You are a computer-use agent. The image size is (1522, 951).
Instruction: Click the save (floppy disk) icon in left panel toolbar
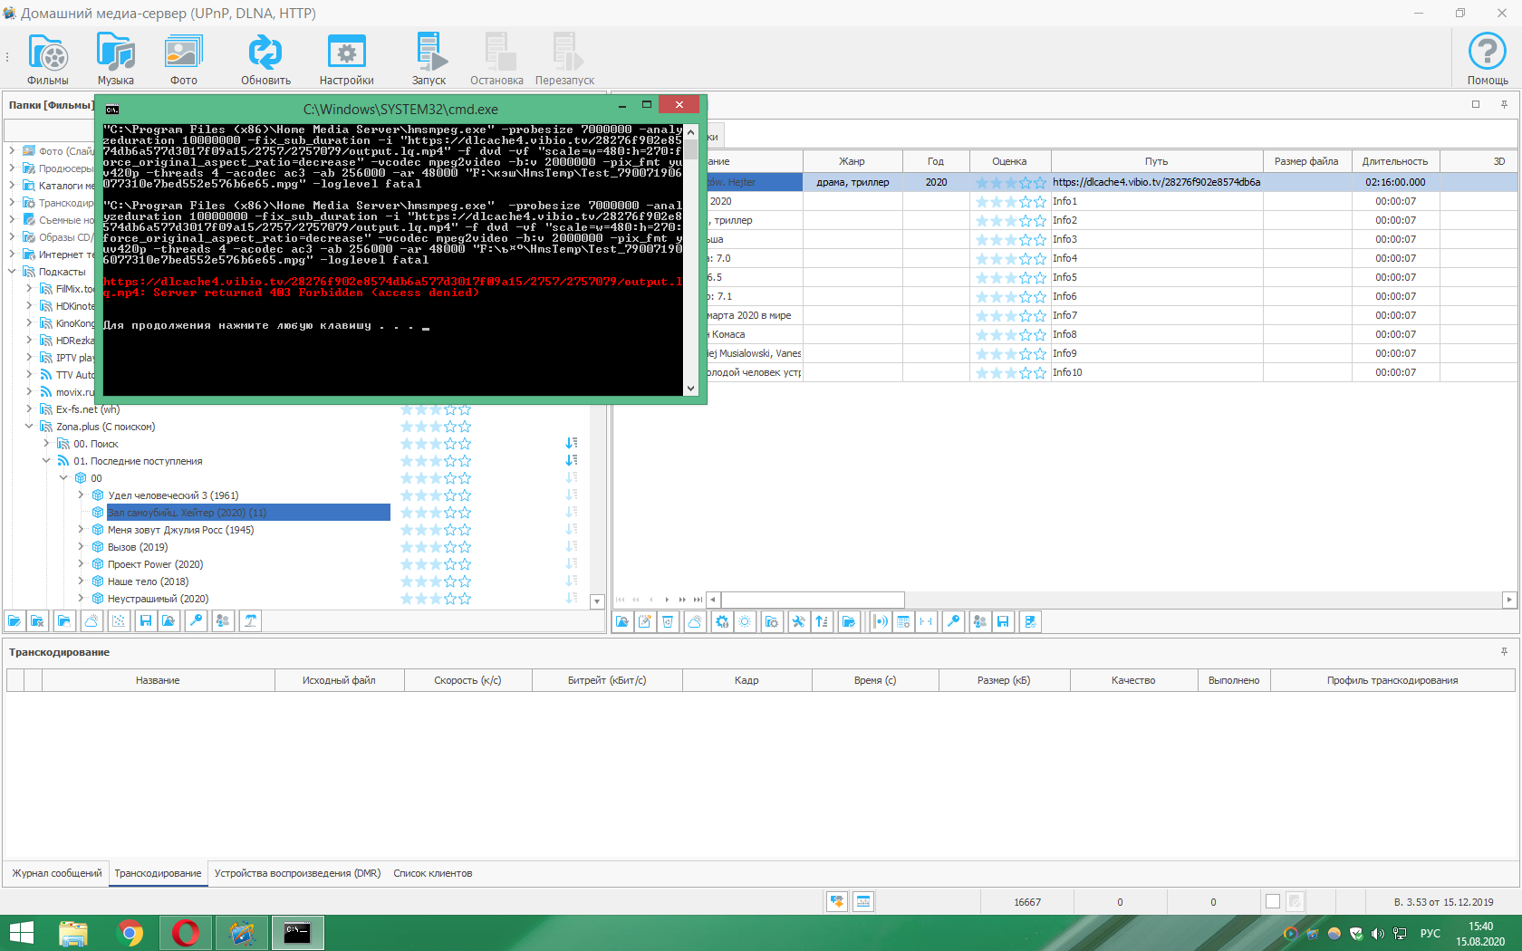(x=146, y=620)
